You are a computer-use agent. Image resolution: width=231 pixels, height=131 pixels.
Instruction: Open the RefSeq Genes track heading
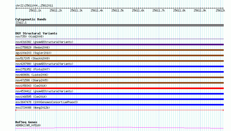(26, 122)
